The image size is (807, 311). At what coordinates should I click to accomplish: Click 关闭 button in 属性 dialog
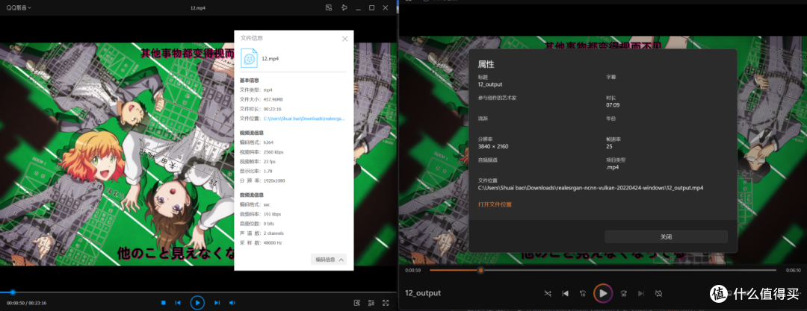666,237
